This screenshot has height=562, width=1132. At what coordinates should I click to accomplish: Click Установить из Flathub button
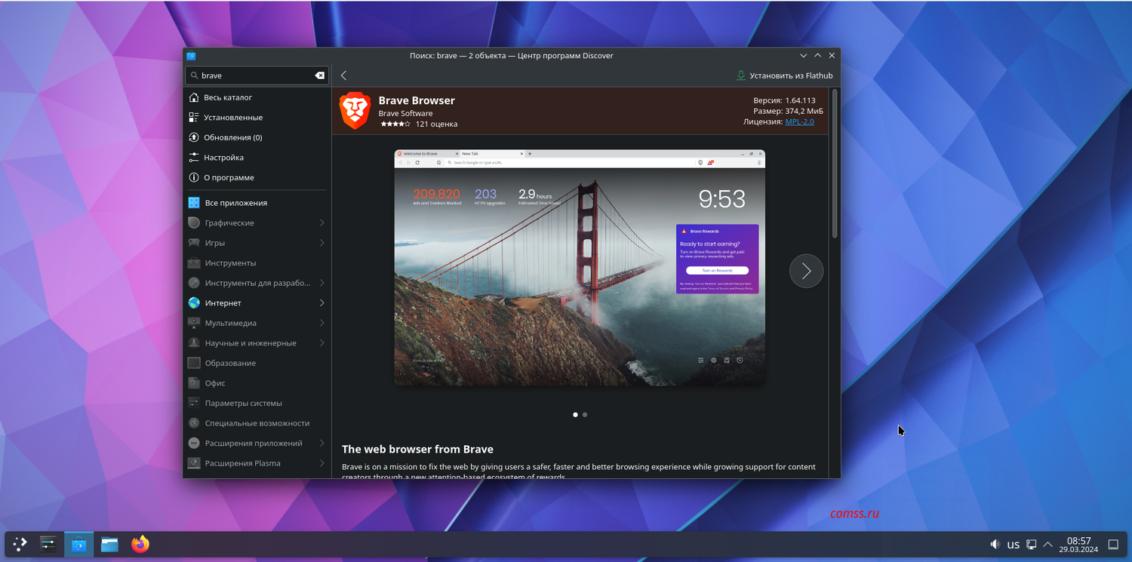pyautogui.click(x=785, y=75)
